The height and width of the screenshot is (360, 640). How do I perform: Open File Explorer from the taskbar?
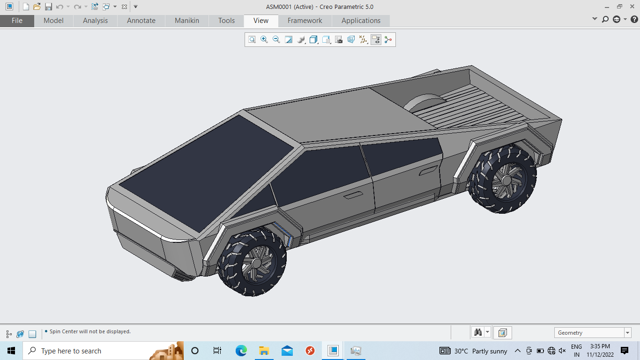point(264,351)
